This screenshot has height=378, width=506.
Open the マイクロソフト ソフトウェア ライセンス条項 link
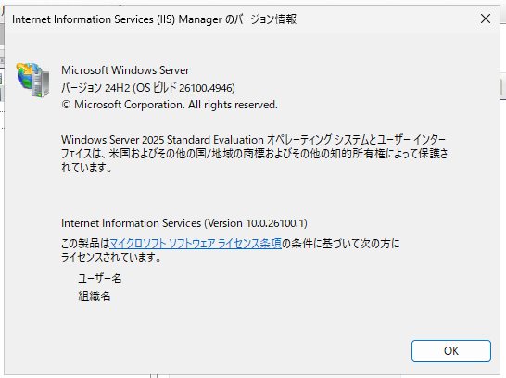click(196, 243)
